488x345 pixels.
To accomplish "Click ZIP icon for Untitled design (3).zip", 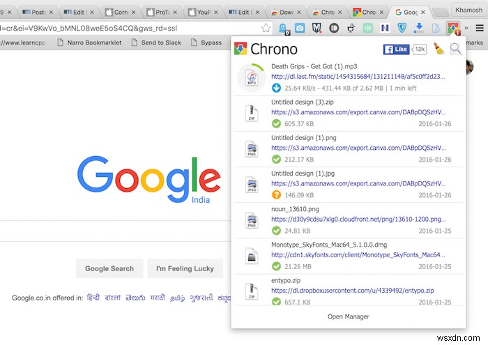I will [x=252, y=113].
